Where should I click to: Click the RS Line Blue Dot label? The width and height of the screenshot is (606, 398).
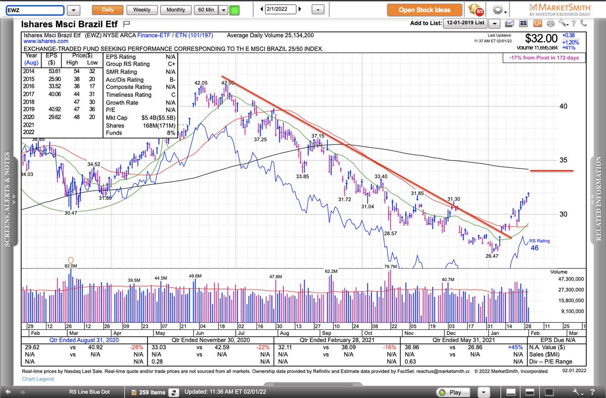pos(89,392)
